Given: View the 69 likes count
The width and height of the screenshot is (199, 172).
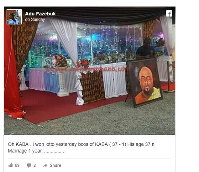Looking at the screenshot, I should [17, 165].
